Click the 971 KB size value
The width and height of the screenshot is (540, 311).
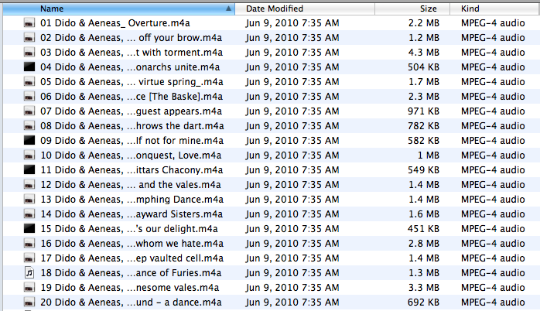pyautogui.click(x=423, y=111)
